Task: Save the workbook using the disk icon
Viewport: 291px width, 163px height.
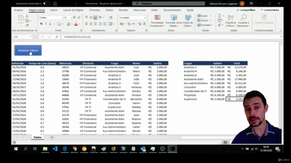Action: click(x=55, y=4)
